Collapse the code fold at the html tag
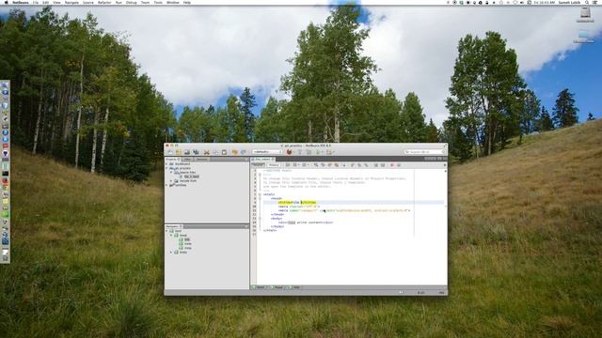602x338 pixels. pyautogui.click(x=260, y=194)
